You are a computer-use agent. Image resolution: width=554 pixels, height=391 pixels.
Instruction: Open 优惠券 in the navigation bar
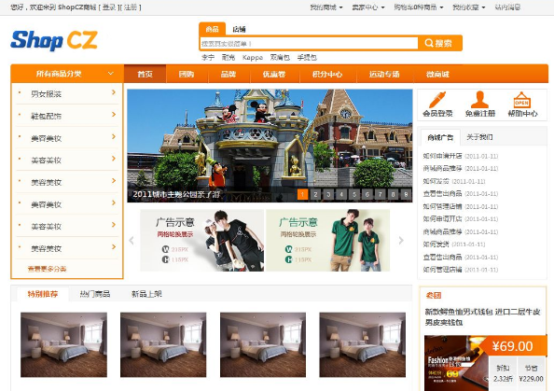[274, 74]
